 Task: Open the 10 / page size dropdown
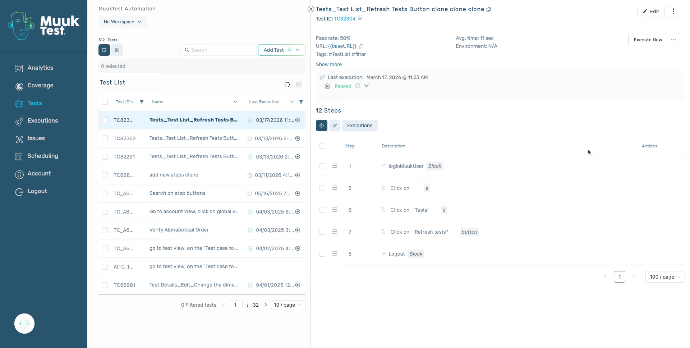click(x=288, y=305)
